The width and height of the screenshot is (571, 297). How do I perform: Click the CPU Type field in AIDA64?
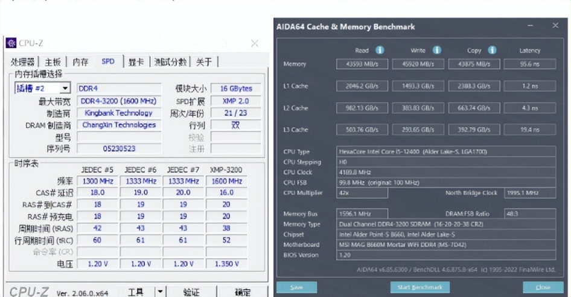(446, 152)
